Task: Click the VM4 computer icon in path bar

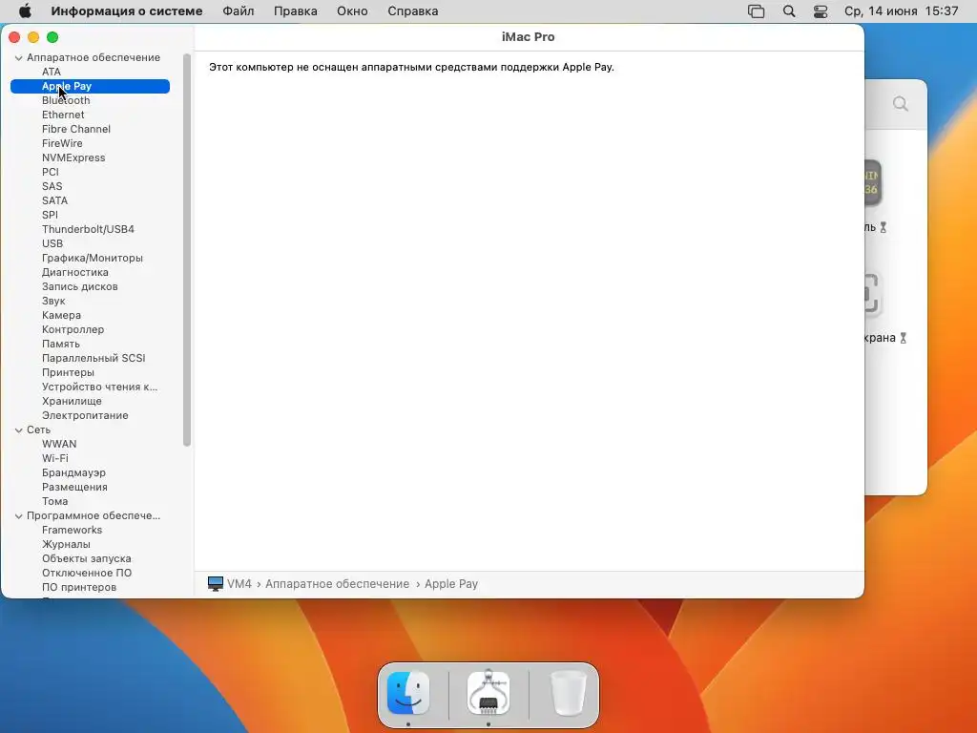Action: point(216,584)
